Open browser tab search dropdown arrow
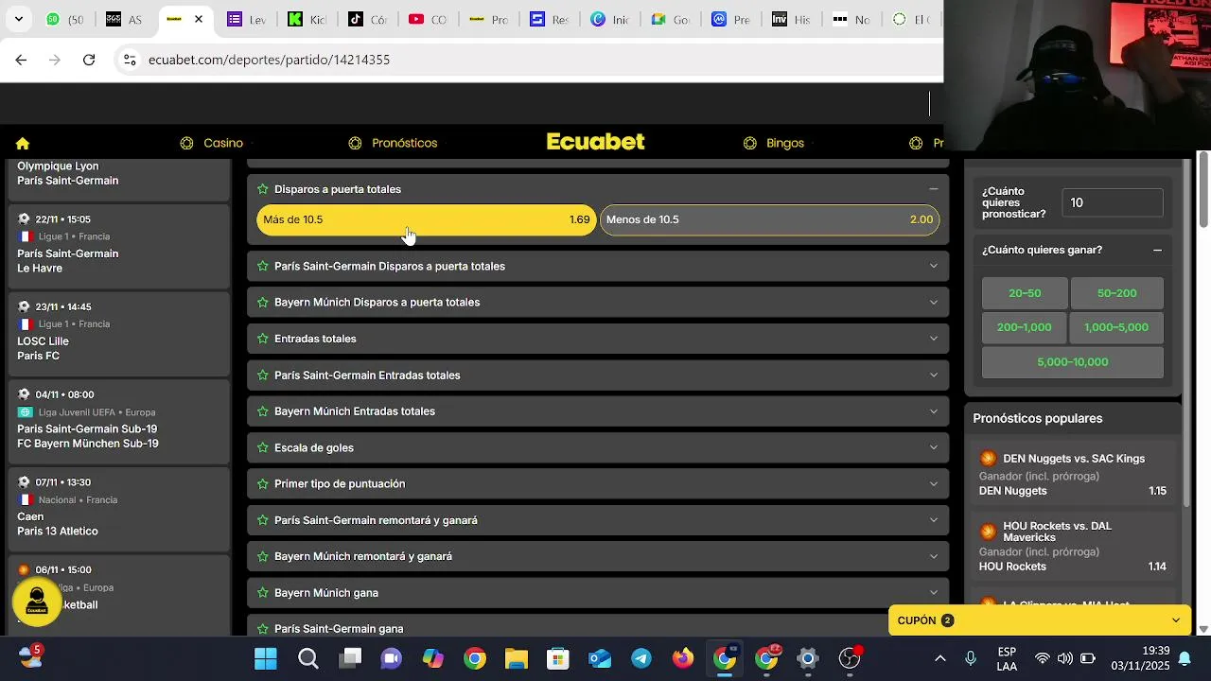 18,19
